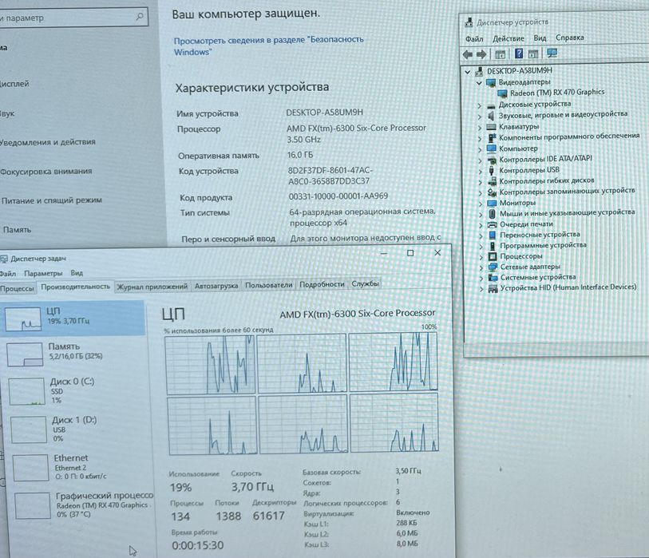
Task: Expand the Сетевые адаптеры category
Action: 481,267
